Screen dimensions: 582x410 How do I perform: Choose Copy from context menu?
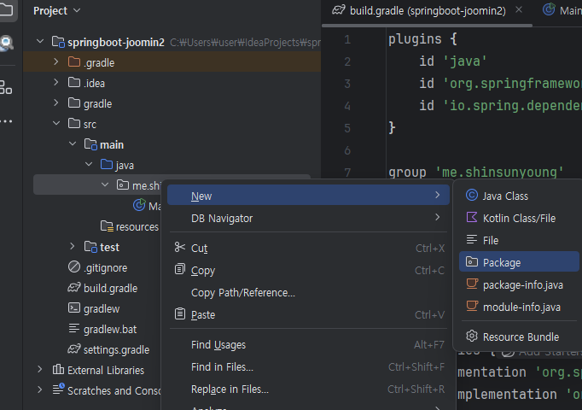[308, 271]
